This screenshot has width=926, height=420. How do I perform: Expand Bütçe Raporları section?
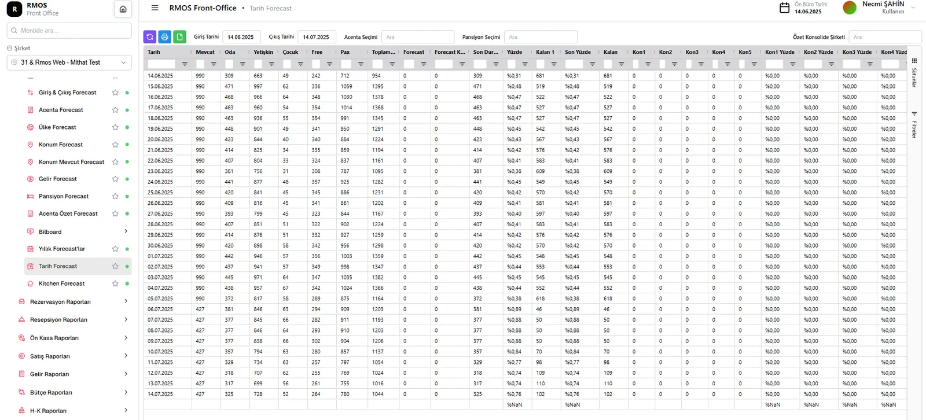pyautogui.click(x=126, y=392)
